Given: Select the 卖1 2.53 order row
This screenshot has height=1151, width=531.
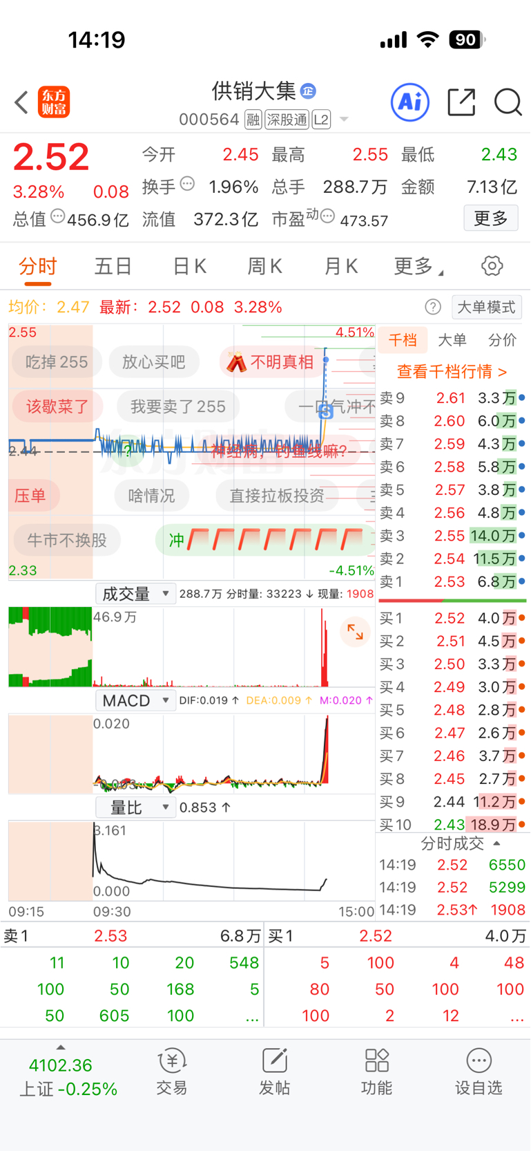Looking at the screenshot, I should point(452,582).
